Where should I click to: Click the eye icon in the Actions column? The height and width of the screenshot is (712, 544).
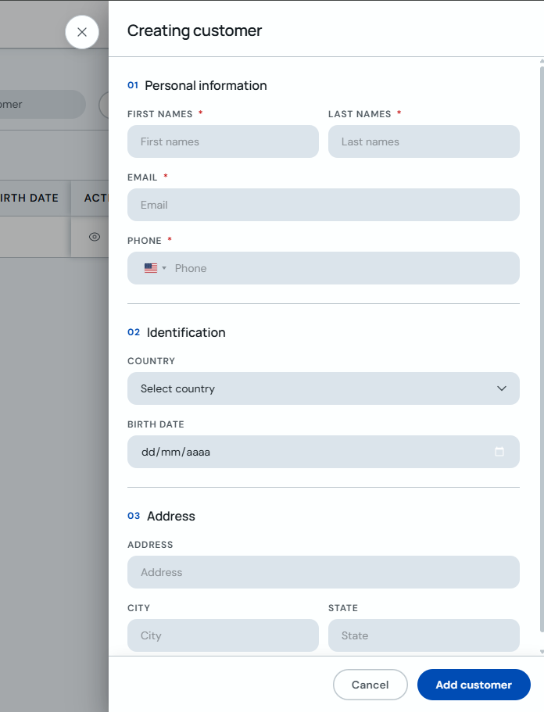(95, 237)
